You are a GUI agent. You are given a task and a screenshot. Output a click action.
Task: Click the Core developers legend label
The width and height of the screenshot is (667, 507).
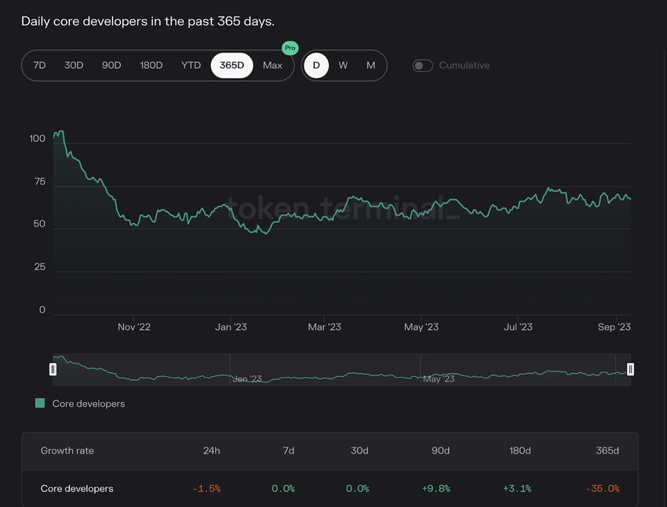[89, 404]
